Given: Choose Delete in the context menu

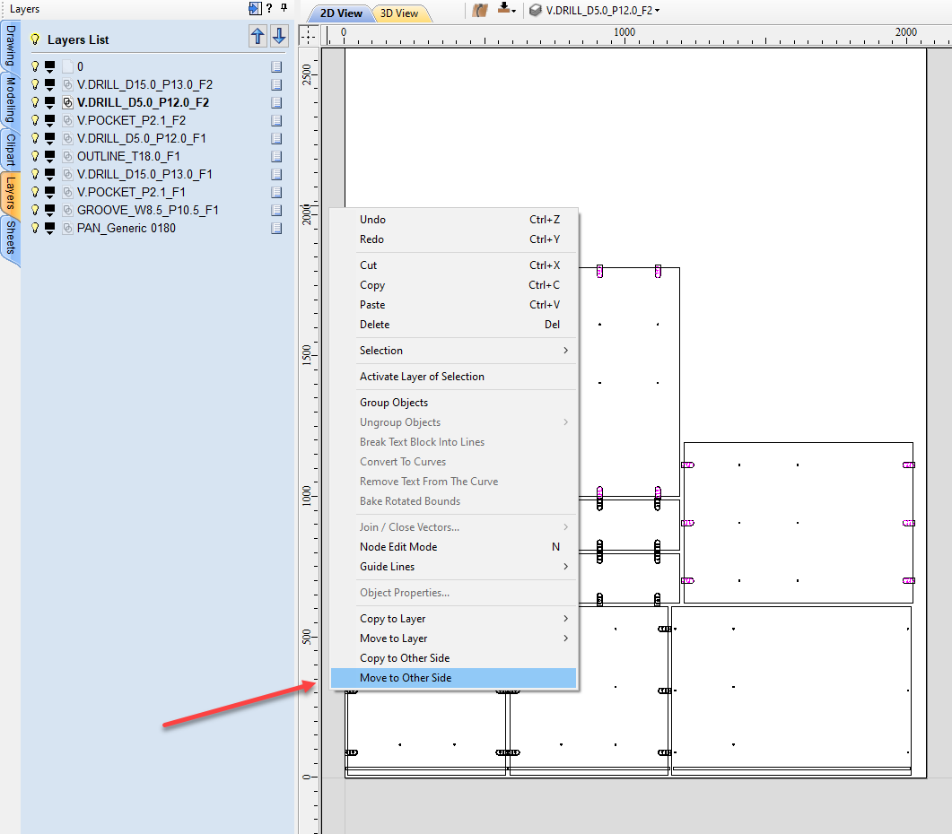Looking at the screenshot, I should coord(453,324).
